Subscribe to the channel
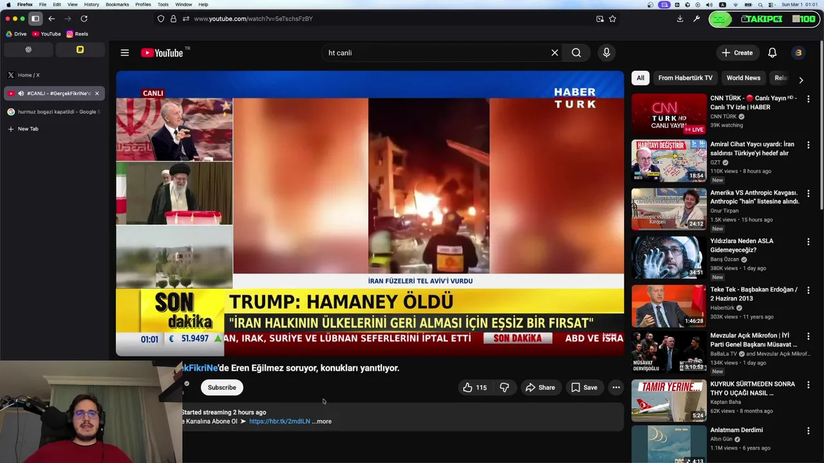 222,387
